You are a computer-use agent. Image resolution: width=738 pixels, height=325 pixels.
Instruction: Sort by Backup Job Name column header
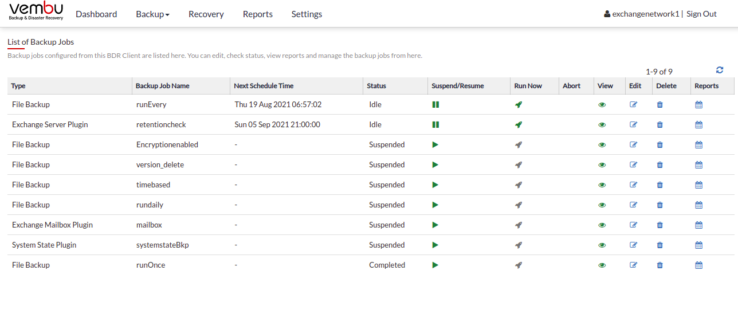pyautogui.click(x=162, y=86)
